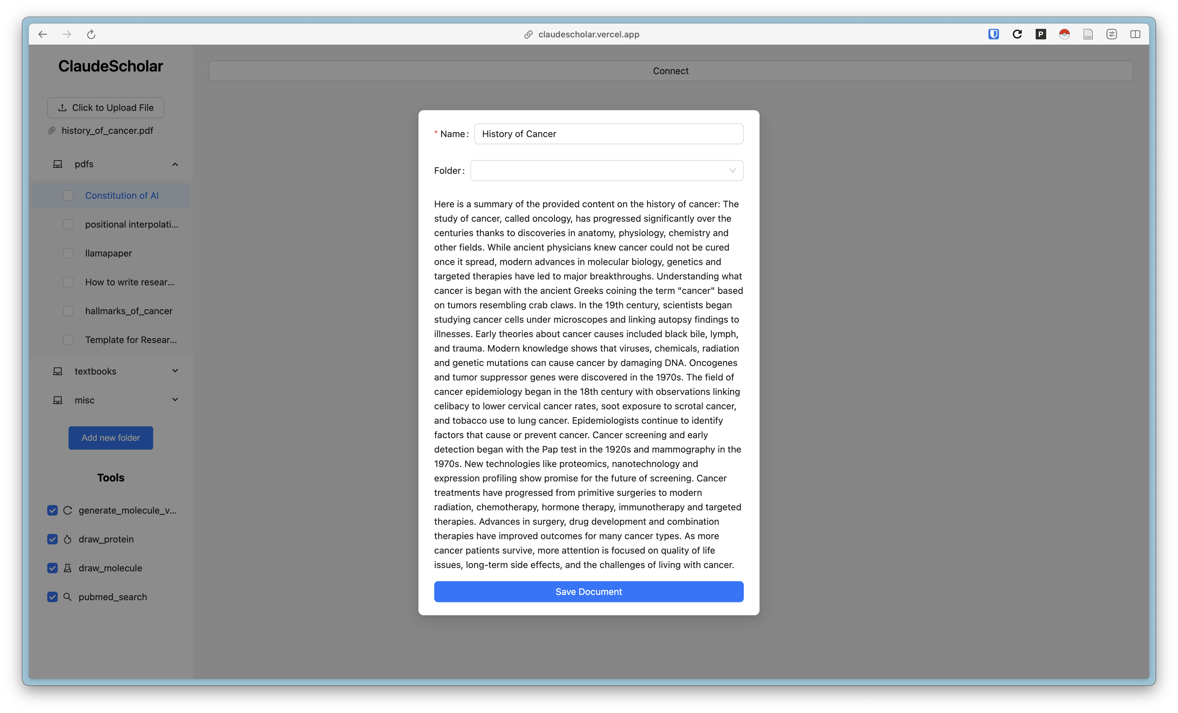Open the Folder dropdown in the dialog
The height and width of the screenshot is (713, 1178).
point(606,171)
